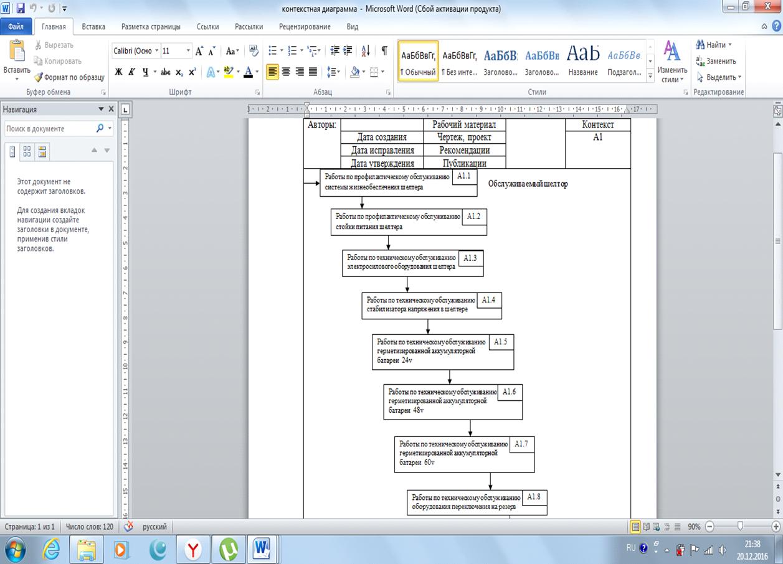The height and width of the screenshot is (564, 783).
Task: Click the sort A-Z icon
Action: coord(366,51)
